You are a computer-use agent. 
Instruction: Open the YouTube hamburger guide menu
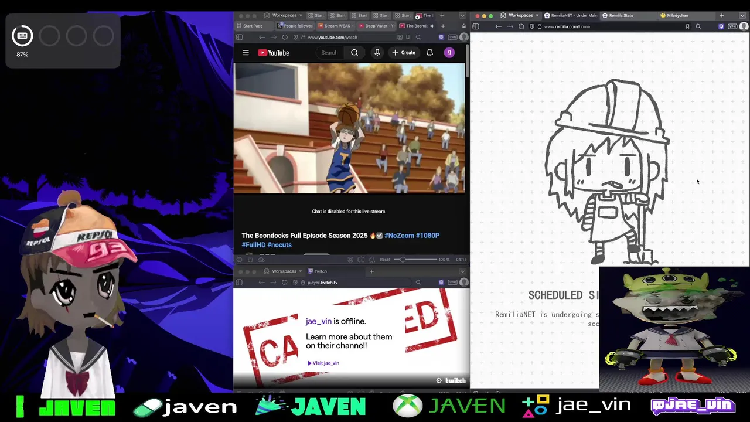[x=246, y=53]
